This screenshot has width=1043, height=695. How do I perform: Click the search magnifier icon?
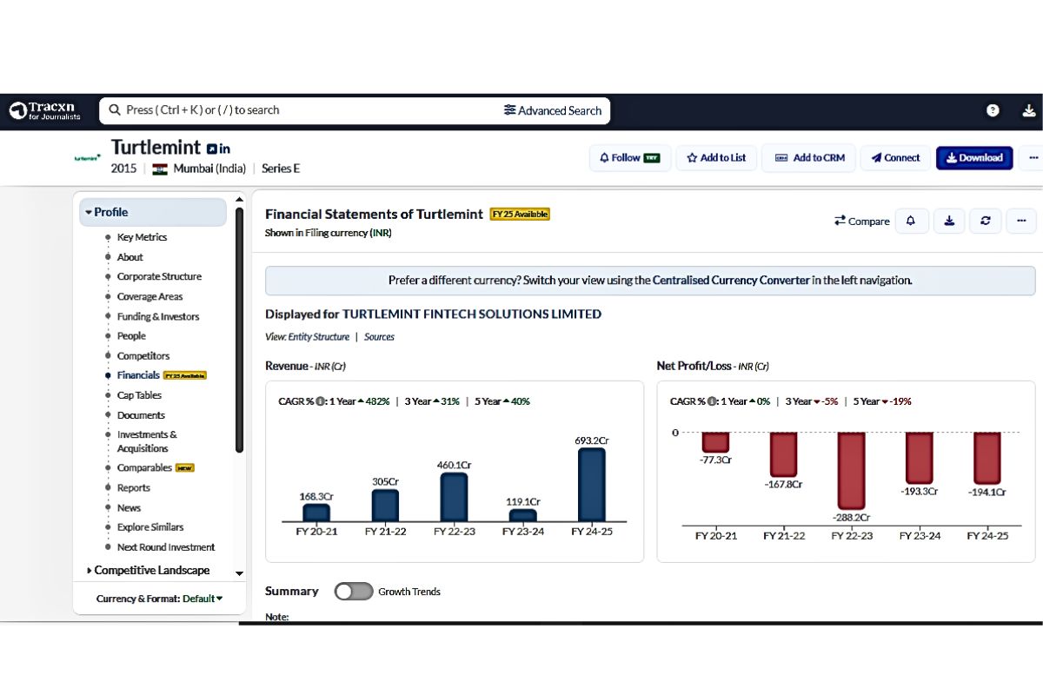(x=115, y=110)
